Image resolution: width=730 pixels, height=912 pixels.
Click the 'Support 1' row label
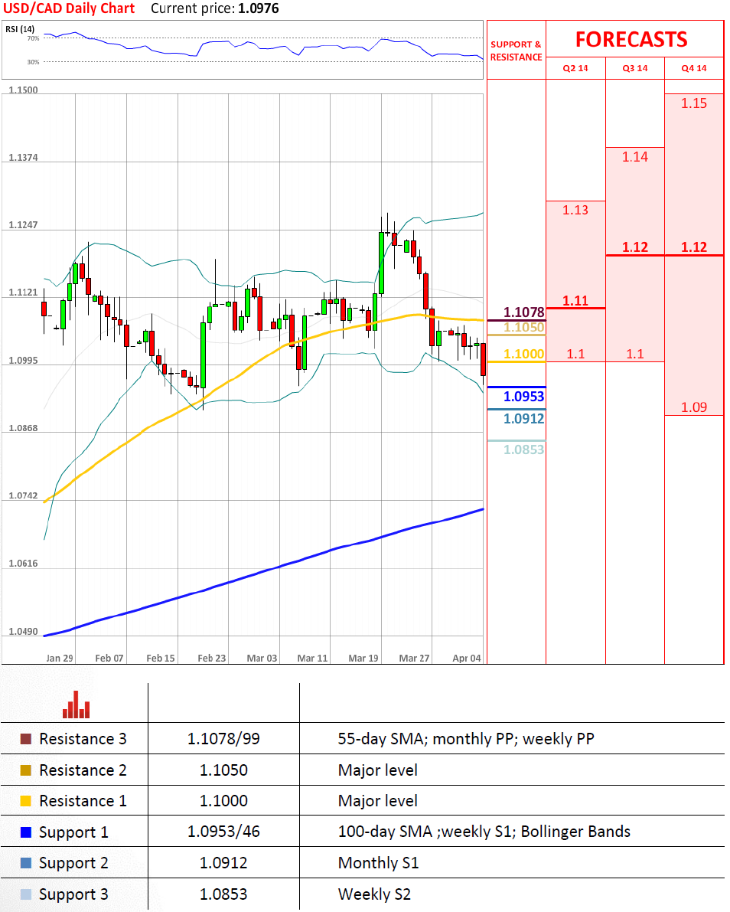click(x=73, y=832)
